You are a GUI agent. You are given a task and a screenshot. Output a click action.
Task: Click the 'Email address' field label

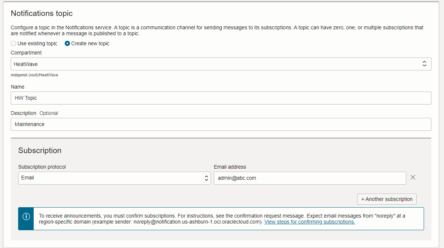coord(230,167)
